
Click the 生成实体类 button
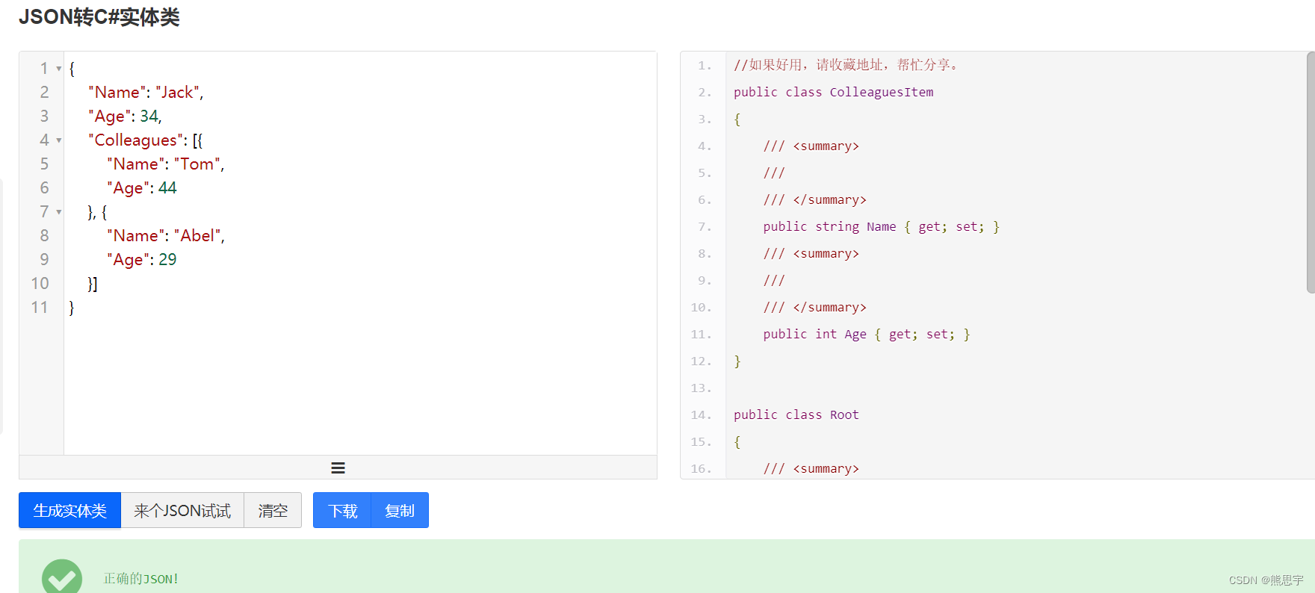(69, 510)
